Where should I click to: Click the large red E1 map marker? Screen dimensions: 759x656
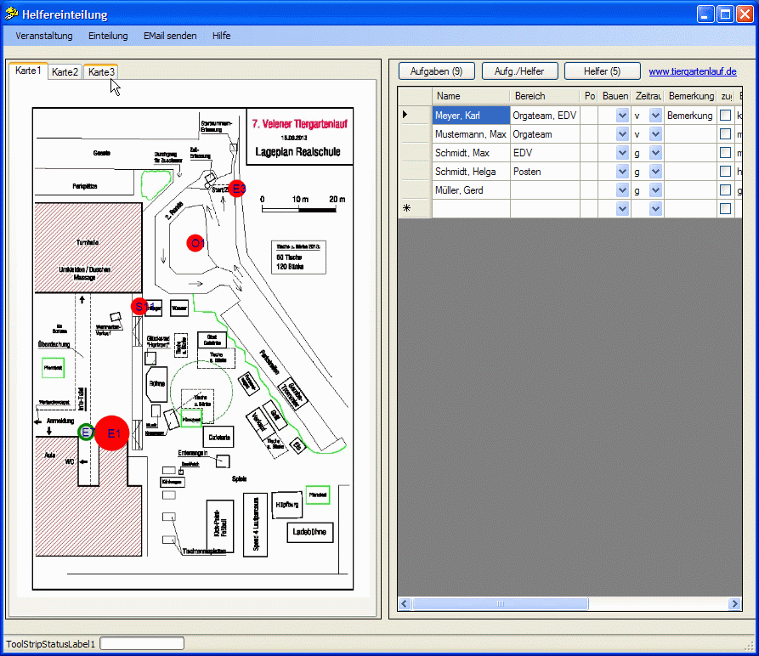pyautogui.click(x=111, y=433)
